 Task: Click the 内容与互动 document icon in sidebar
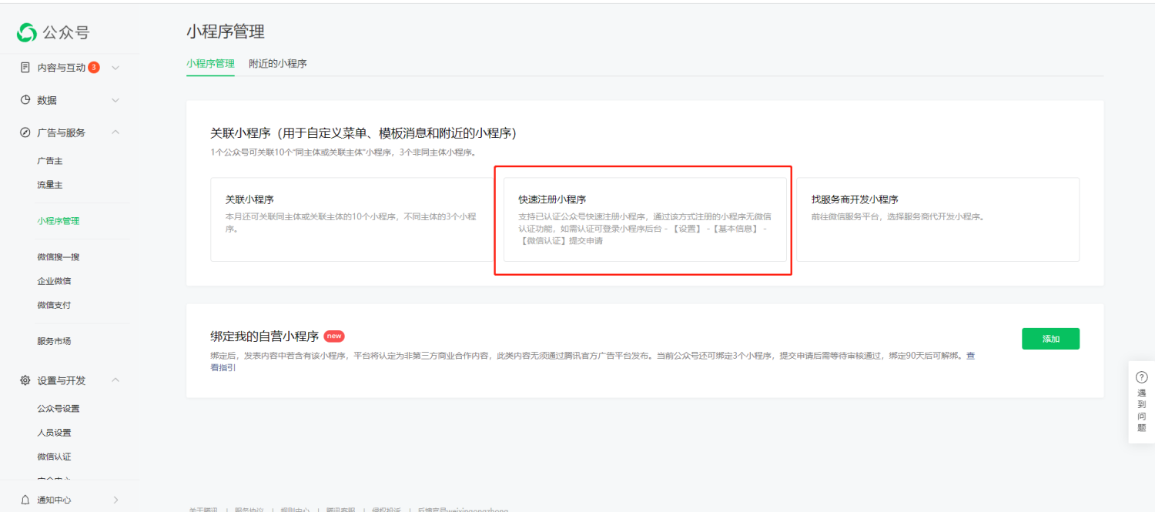(24, 67)
